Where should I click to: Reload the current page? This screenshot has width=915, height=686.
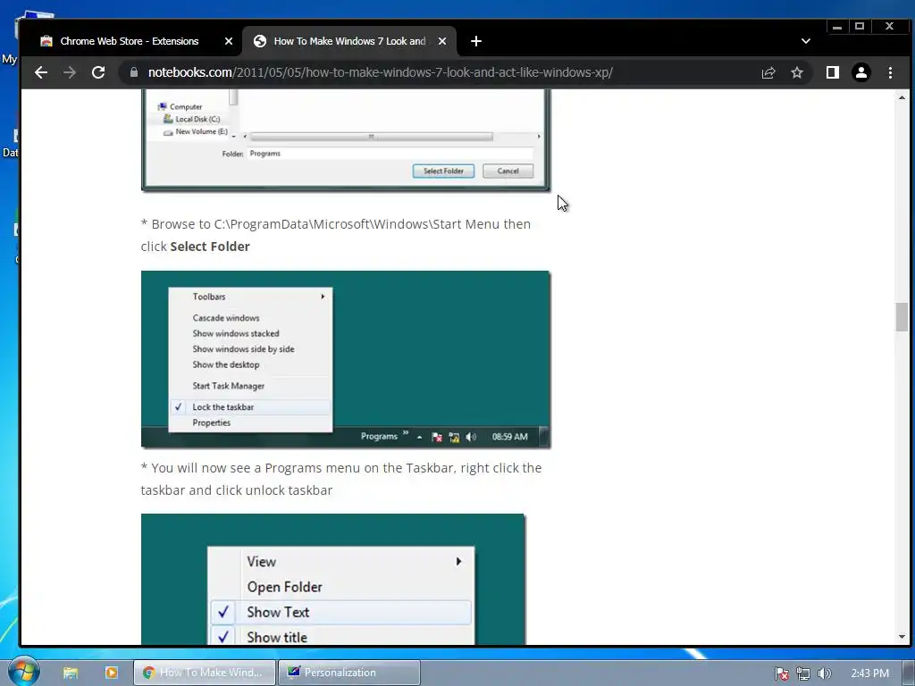pos(98,72)
